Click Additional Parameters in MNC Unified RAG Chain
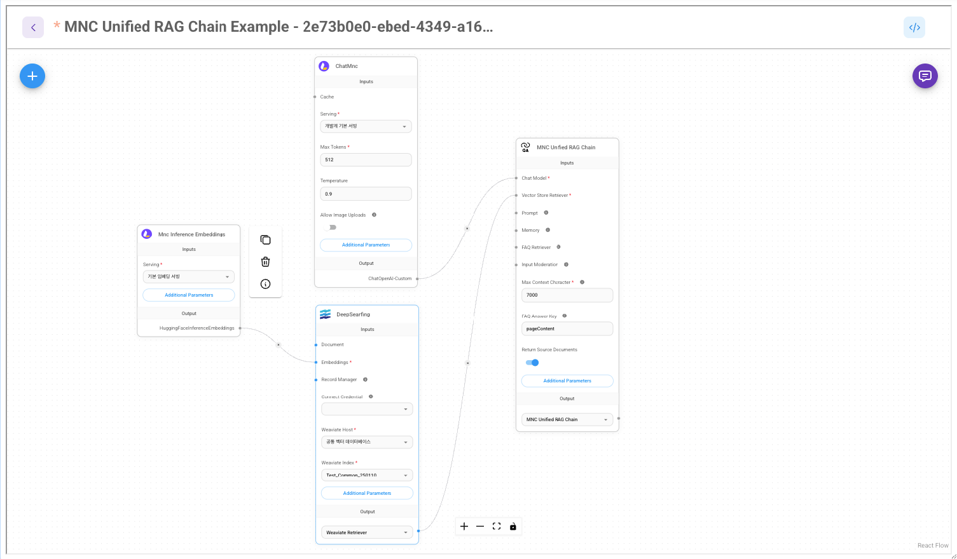Image resolution: width=957 pixels, height=559 pixels. [567, 381]
